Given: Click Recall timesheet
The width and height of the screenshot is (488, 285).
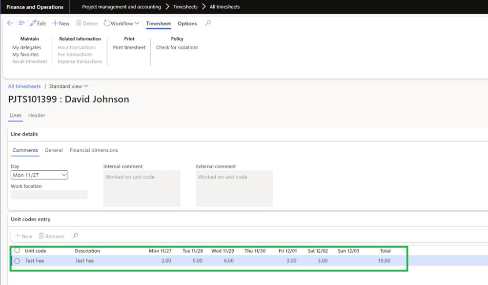Looking at the screenshot, I should click(x=30, y=61).
